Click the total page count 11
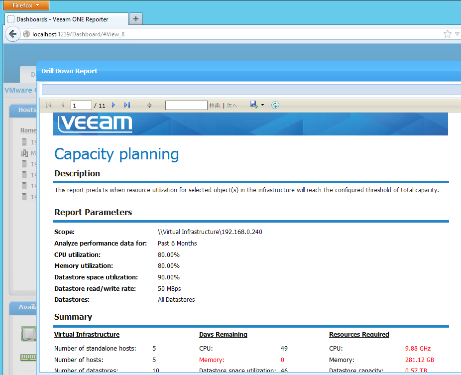The width and height of the screenshot is (461, 375). pyautogui.click(x=102, y=106)
